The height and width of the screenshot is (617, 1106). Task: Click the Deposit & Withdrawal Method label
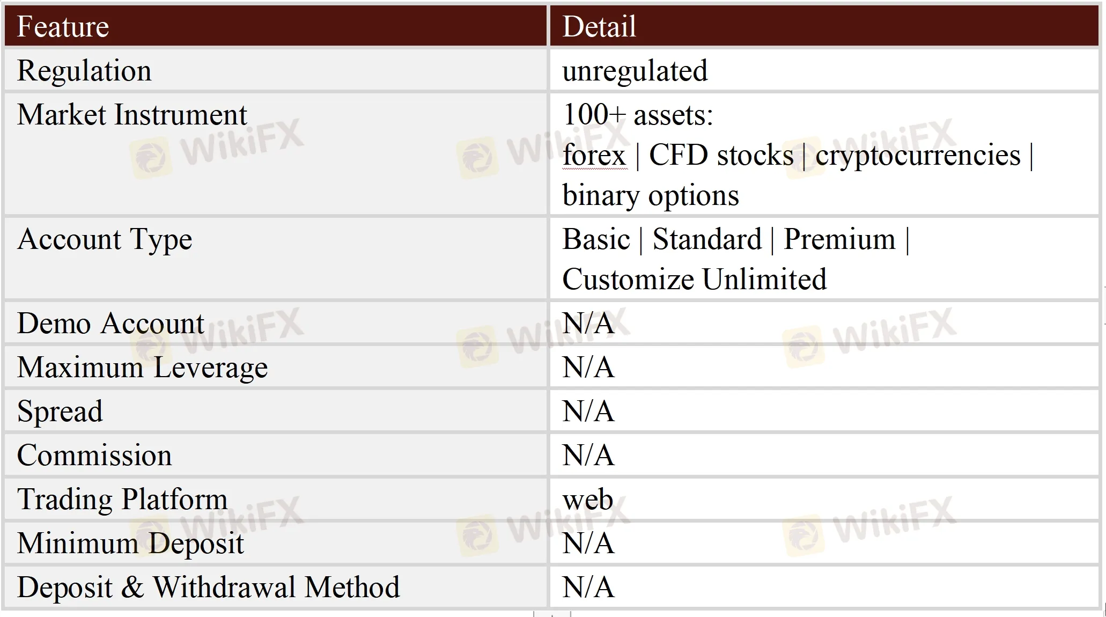point(208,587)
